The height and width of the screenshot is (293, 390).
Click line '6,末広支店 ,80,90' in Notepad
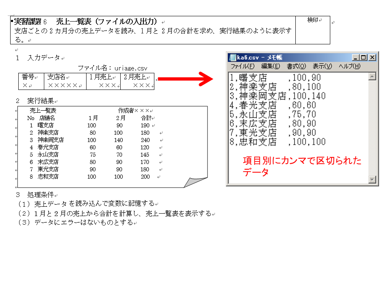273,124
